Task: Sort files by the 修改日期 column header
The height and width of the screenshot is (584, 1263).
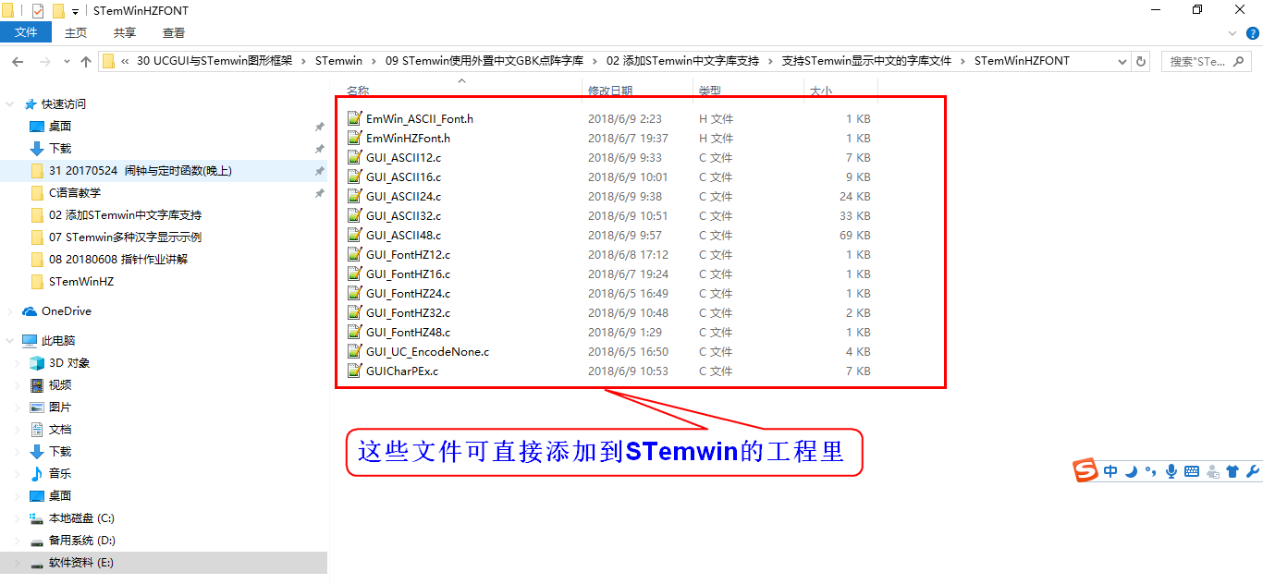Action: click(610, 91)
